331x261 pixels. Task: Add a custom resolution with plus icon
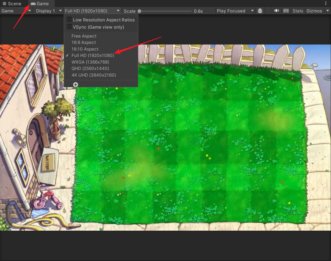76,85
